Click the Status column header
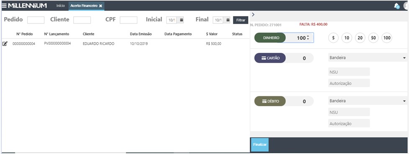 pos(237,34)
